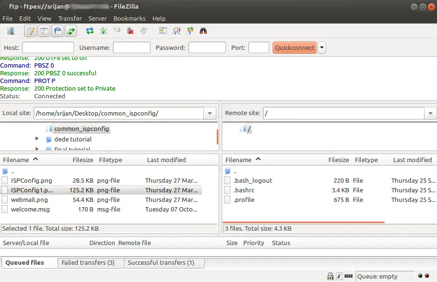Click the webmail.png file icon

[5, 200]
